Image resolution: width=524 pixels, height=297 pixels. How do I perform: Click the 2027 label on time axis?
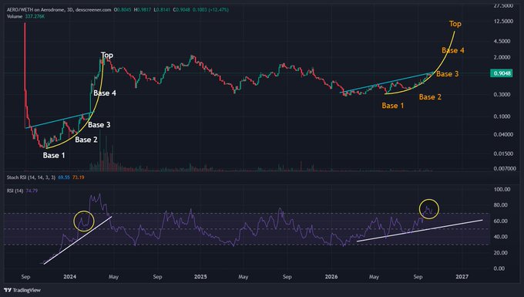tap(462, 277)
